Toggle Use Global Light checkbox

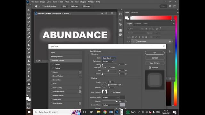point(109,85)
